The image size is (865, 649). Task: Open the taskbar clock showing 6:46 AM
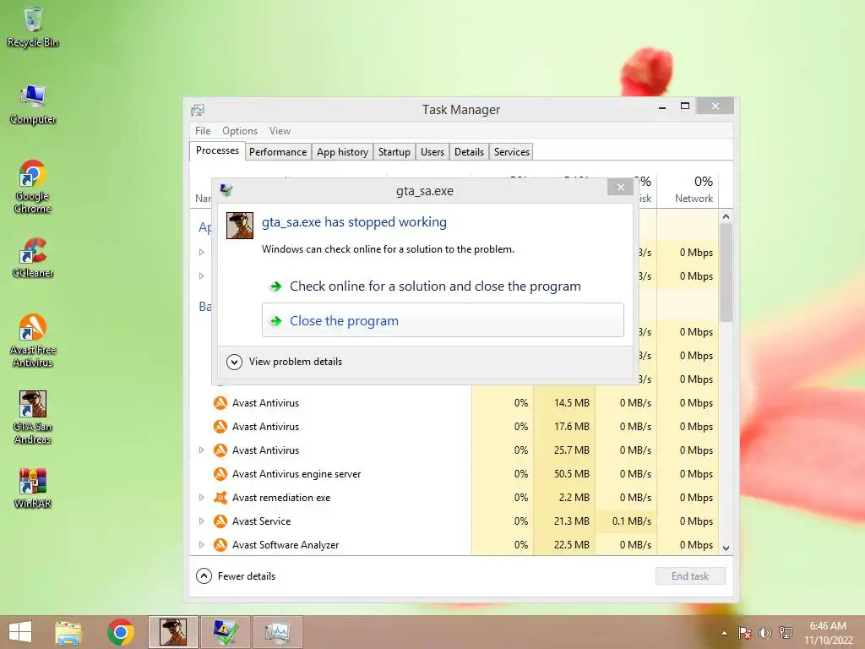pos(828,633)
